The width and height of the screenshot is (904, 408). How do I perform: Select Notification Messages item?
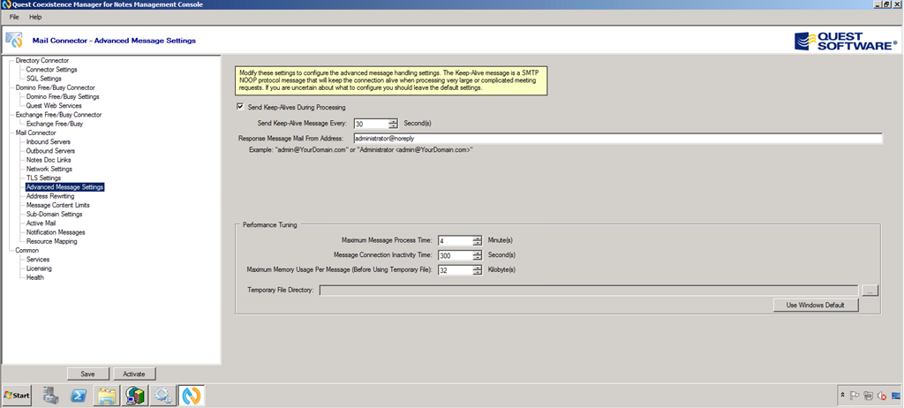pyautogui.click(x=56, y=232)
